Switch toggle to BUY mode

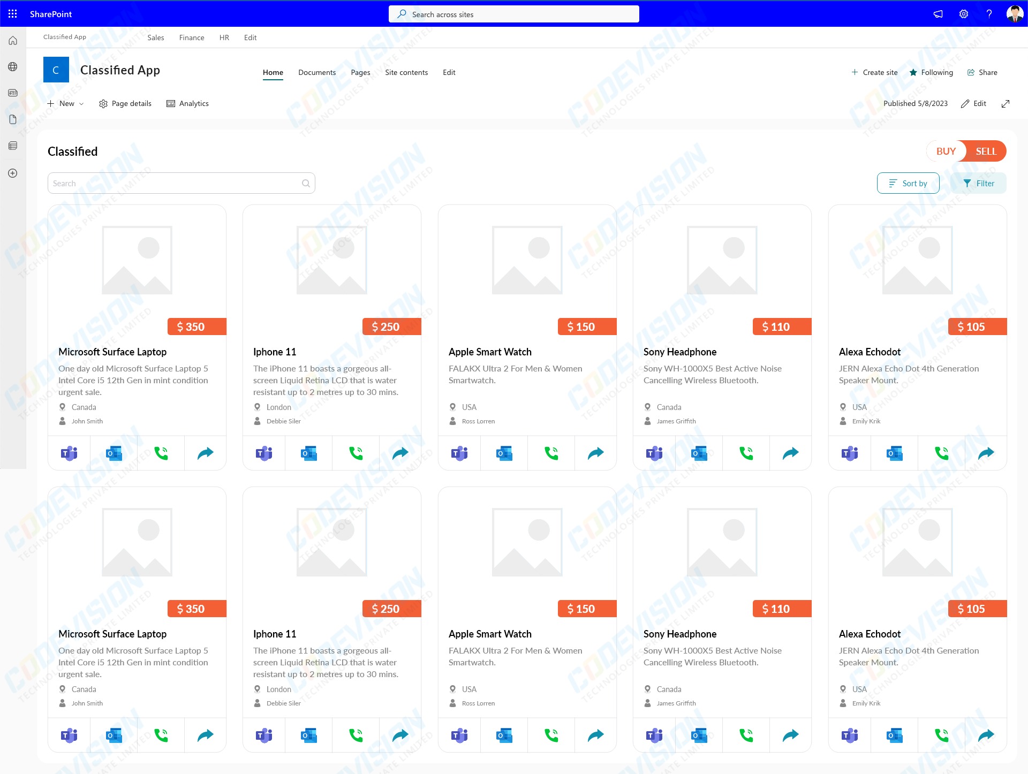(x=946, y=151)
